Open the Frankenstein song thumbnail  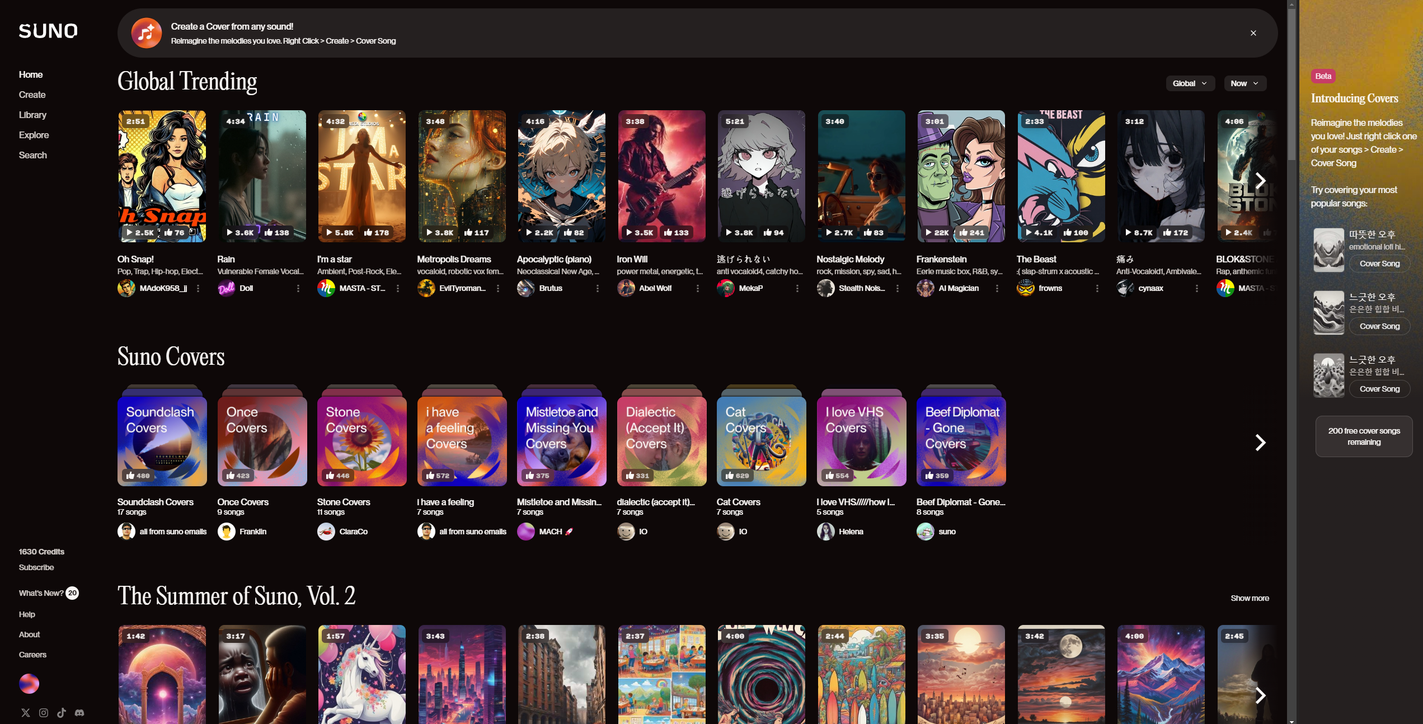[961, 176]
